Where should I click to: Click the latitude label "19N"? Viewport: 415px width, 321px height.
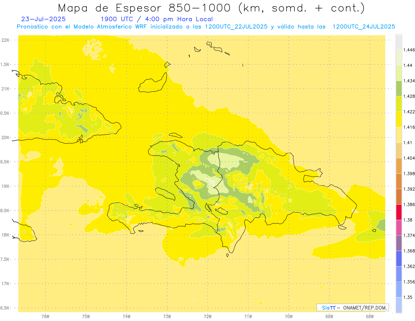[x=5, y=186]
